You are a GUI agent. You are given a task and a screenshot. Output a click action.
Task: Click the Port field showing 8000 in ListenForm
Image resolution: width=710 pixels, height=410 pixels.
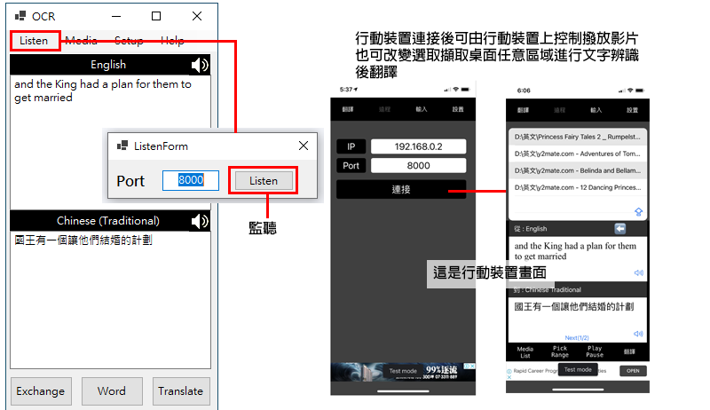pos(191,180)
